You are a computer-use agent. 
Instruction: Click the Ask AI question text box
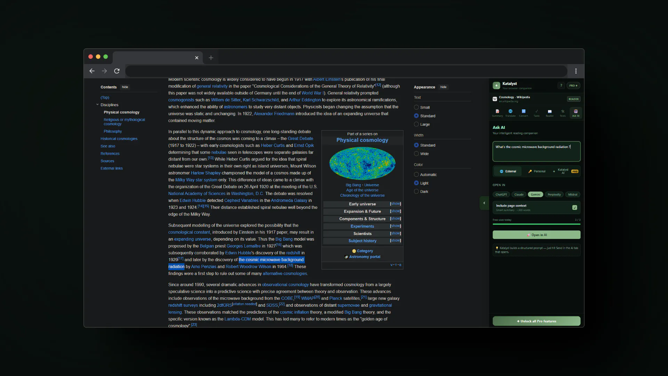(x=536, y=151)
